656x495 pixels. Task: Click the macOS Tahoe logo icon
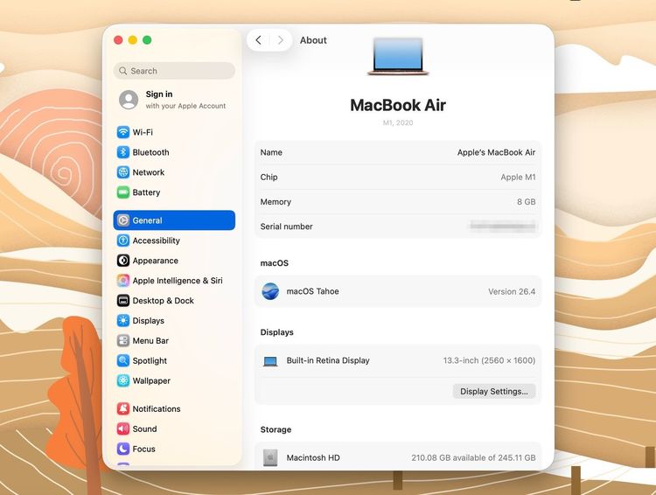pos(270,291)
